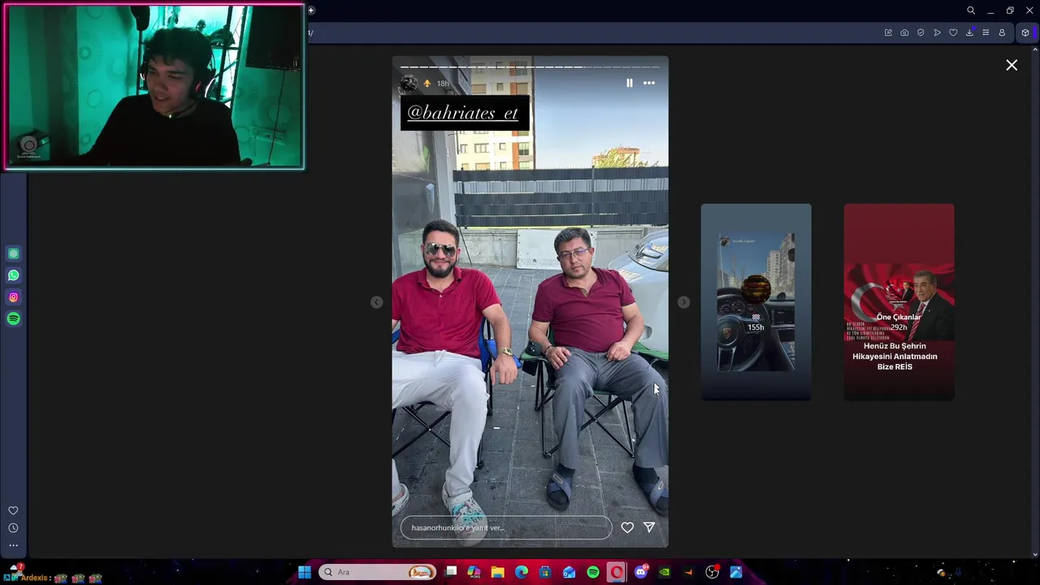Open the story three-dots options menu
The height and width of the screenshot is (585, 1040).
click(649, 83)
